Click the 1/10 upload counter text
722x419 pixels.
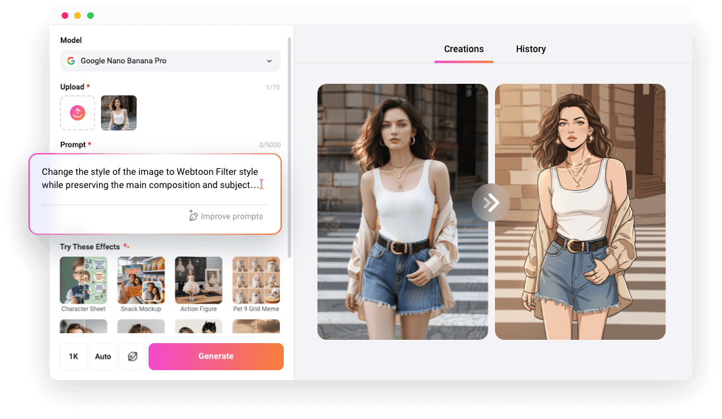click(x=273, y=87)
